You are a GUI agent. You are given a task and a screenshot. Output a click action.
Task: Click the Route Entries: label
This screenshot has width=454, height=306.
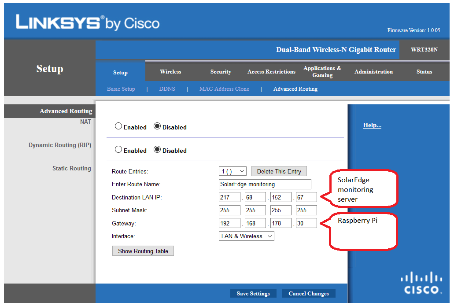(130, 171)
